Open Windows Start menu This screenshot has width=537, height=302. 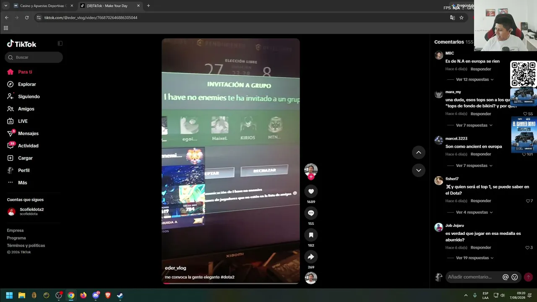tap(9, 295)
